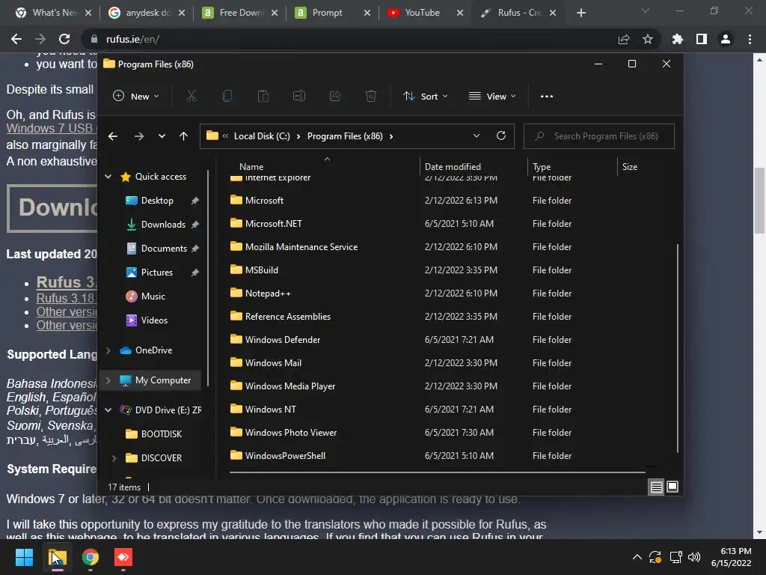Image resolution: width=766 pixels, height=575 pixels.
Task: Click the Windows 7 USB link on Rufus page
Action: coord(49,129)
